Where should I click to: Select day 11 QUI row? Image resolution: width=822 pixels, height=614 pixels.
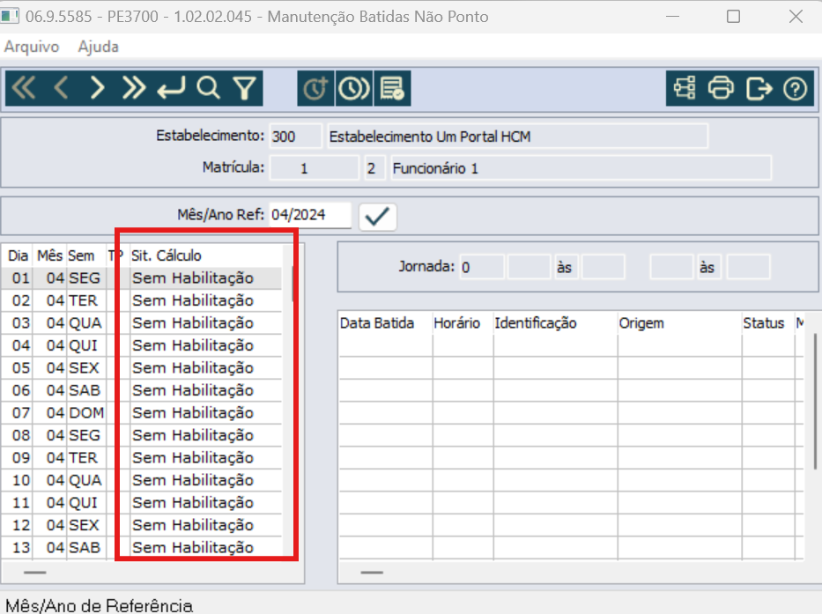click(x=142, y=503)
